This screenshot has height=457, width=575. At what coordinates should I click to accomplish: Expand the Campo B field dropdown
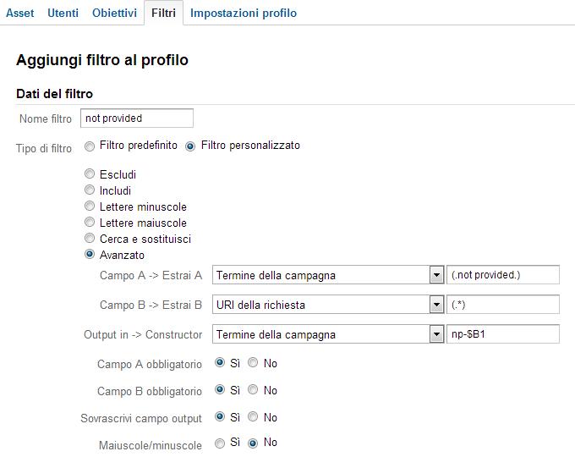point(328,305)
